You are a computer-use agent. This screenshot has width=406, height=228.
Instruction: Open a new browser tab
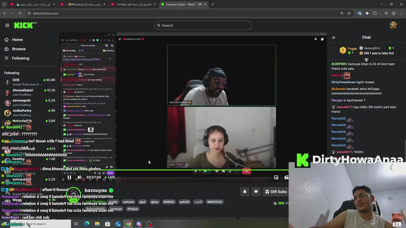click(x=213, y=4)
